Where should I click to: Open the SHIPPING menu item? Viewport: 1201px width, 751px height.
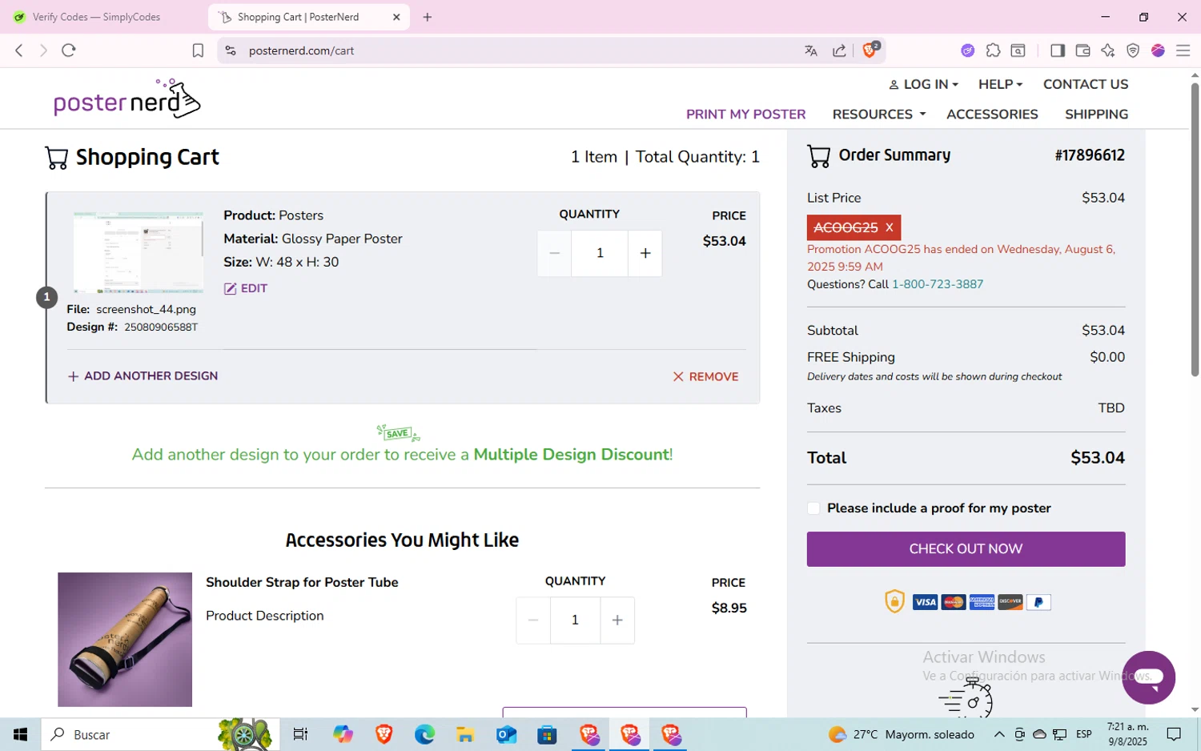click(1096, 114)
